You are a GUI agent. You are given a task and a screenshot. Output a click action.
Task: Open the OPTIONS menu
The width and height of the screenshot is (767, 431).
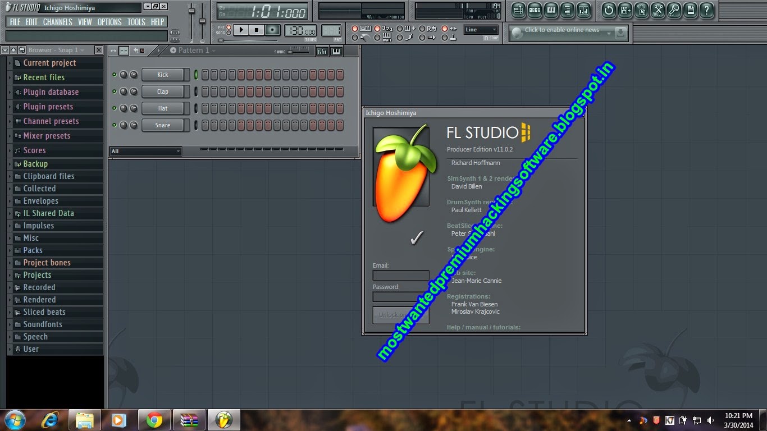[x=109, y=22]
